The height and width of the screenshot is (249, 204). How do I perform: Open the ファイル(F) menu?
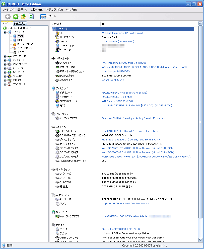[x=8, y=10]
